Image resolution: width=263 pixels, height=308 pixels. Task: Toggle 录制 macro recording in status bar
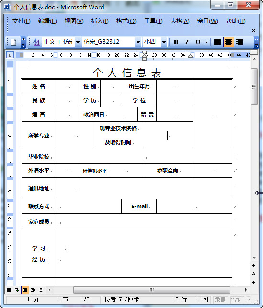tap(220, 299)
